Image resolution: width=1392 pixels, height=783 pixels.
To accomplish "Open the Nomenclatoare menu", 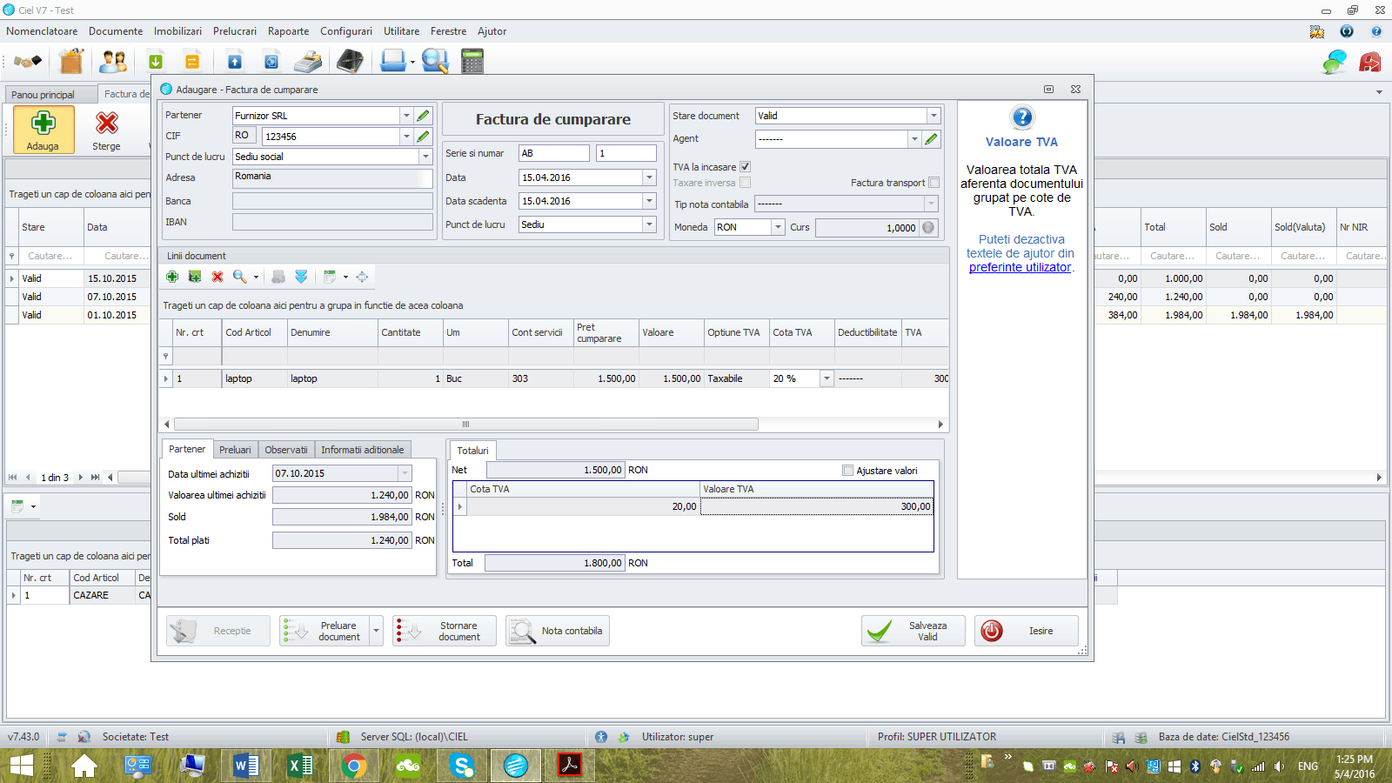I will pos(42,31).
